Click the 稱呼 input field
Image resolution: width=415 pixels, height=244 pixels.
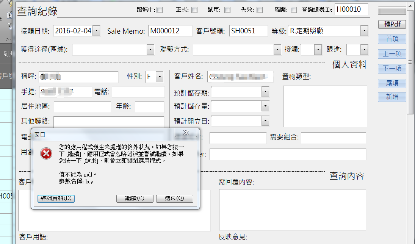pos(78,77)
